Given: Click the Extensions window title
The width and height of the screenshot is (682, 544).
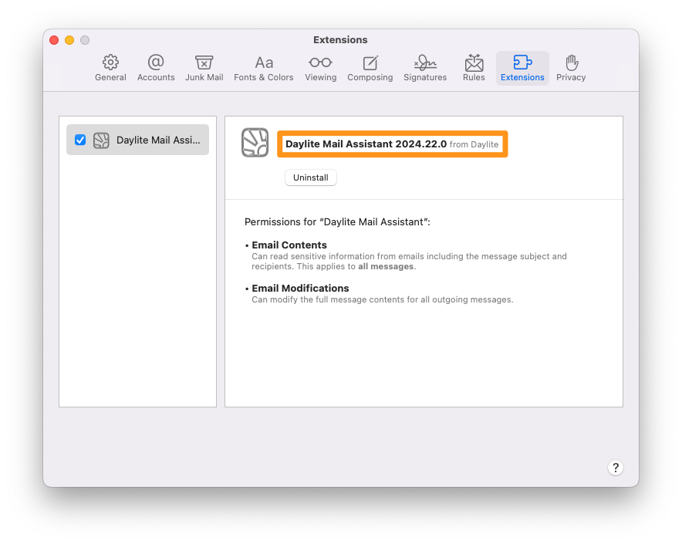Looking at the screenshot, I should [340, 39].
